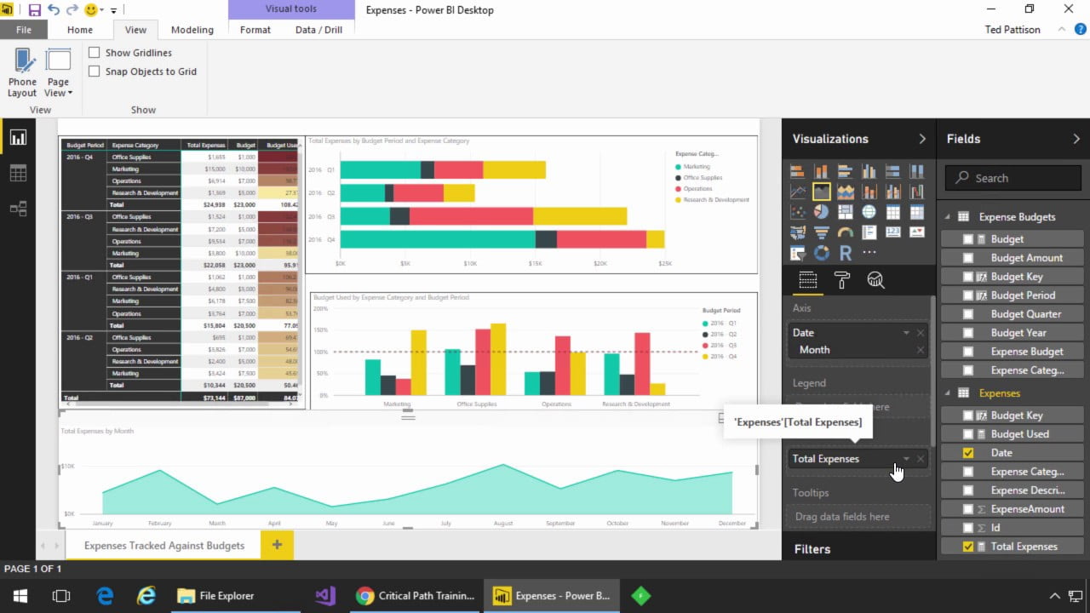The height and width of the screenshot is (613, 1090).
Task: Open the Data / Drill tab
Action: coord(318,30)
